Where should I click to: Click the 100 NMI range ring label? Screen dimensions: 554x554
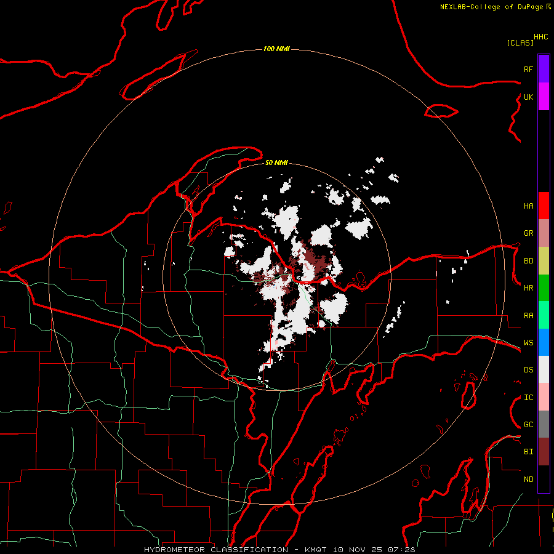coord(276,49)
